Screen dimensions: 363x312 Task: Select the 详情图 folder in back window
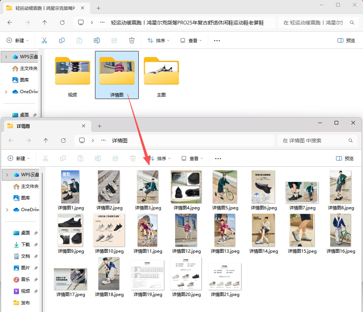click(117, 75)
